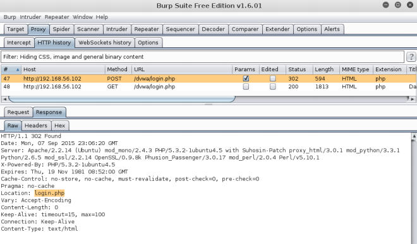
Task: Minimize the Burp Suite window
Action: point(385,5)
